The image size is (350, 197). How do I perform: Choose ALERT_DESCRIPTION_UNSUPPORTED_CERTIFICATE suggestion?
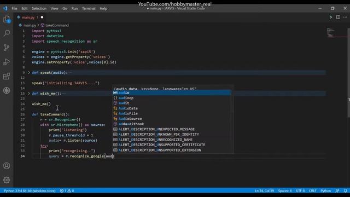(x=172, y=144)
